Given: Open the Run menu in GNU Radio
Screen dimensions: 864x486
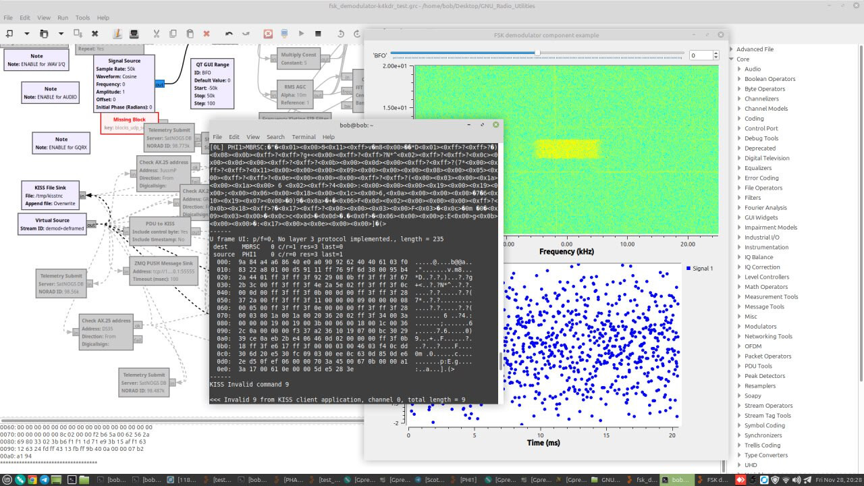Looking at the screenshot, I should [x=62, y=18].
